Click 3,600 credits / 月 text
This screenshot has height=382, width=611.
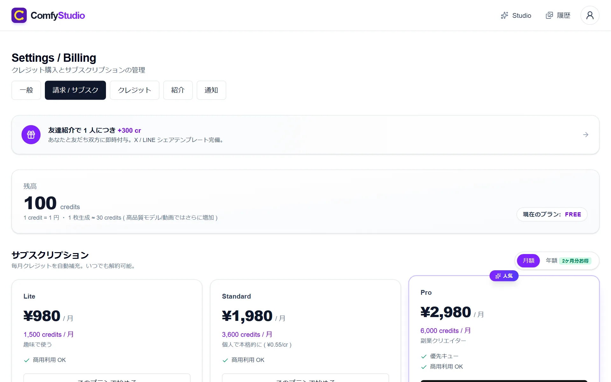pyautogui.click(x=247, y=335)
